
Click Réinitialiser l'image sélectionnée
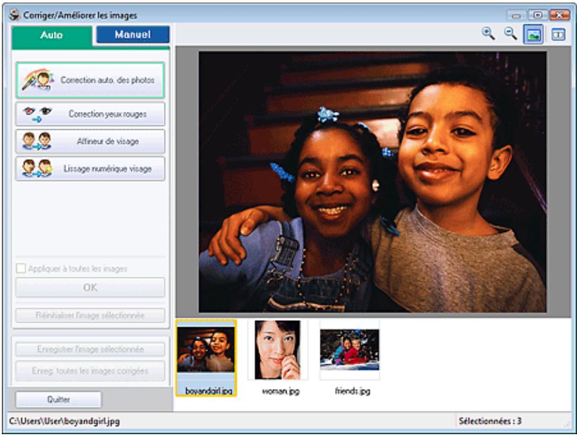tap(90, 315)
